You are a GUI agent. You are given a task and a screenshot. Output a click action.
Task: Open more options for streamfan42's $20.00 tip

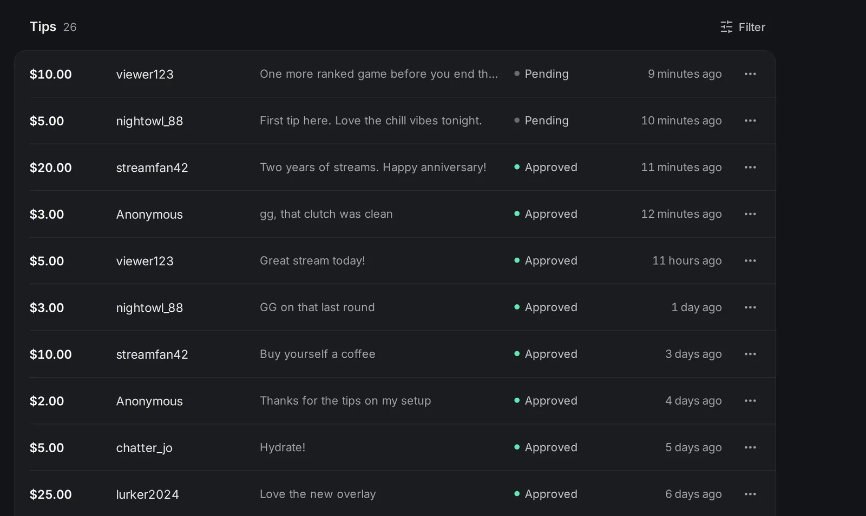[x=750, y=167]
